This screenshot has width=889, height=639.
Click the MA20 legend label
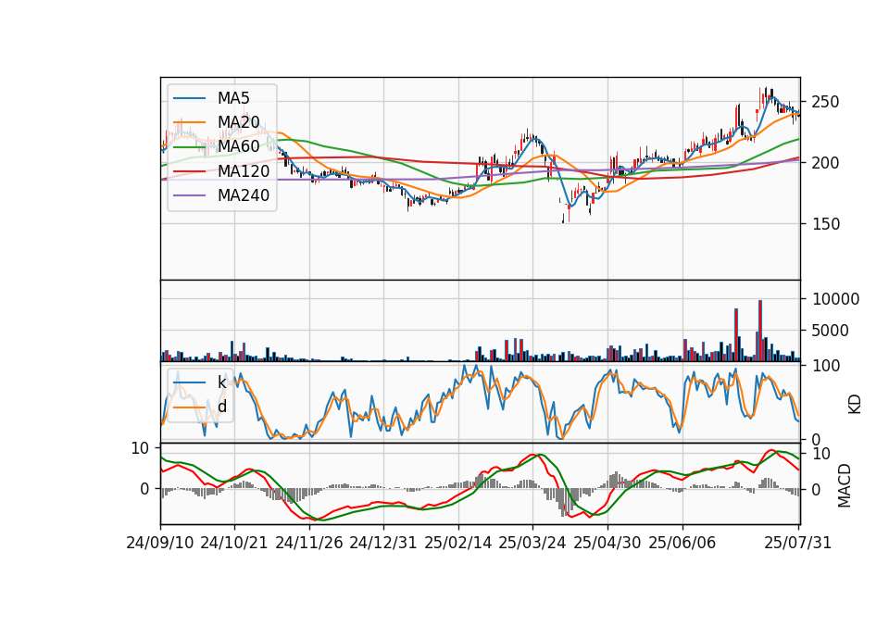[x=238, y=122]
